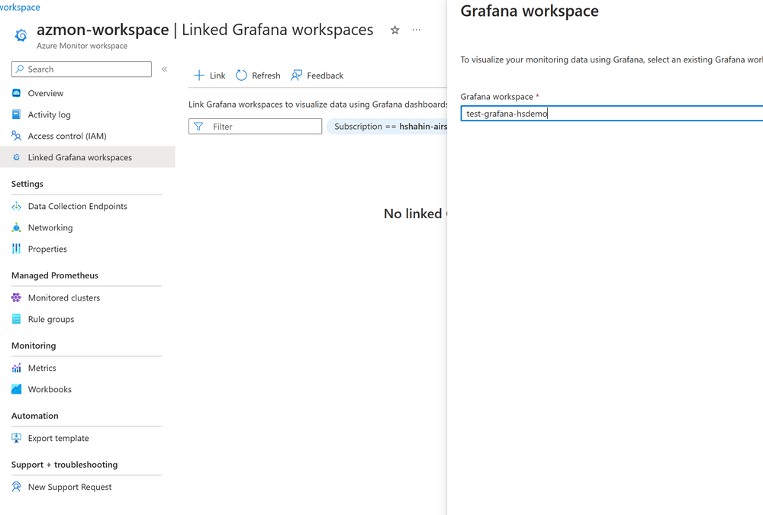Open the Metrics monitoring icon
The width and height of the screenshot is (763, 515).
coord(15,367)
